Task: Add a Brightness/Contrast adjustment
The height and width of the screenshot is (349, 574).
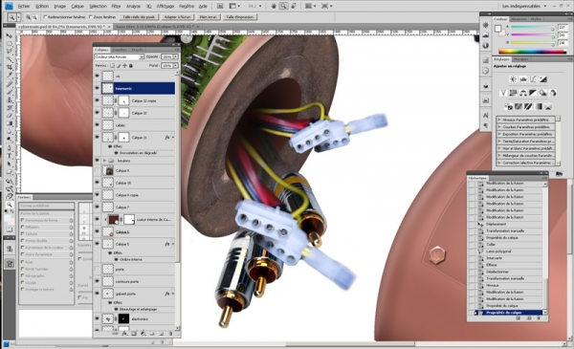Action: pos(513,79)
